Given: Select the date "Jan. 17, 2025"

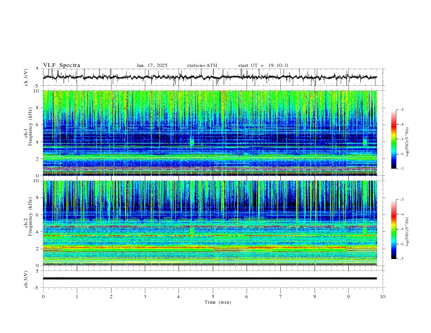Looking at the screenshot, I should (x=152, y=65).
